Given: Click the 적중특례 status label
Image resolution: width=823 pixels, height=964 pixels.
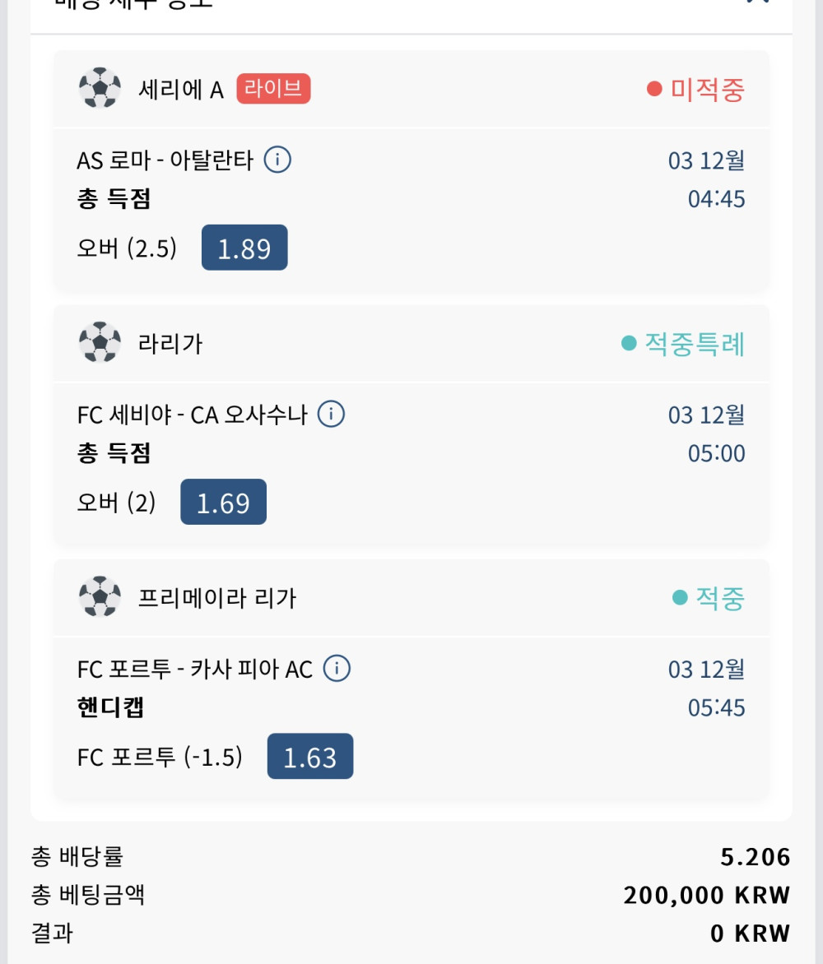Looking at the screenshot, I should tap(694, 343).
